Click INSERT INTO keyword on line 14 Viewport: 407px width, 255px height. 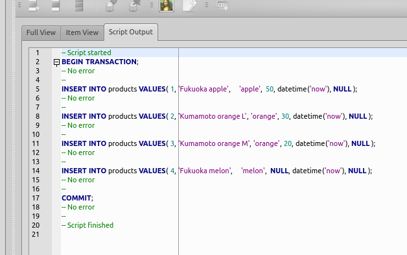84,171
